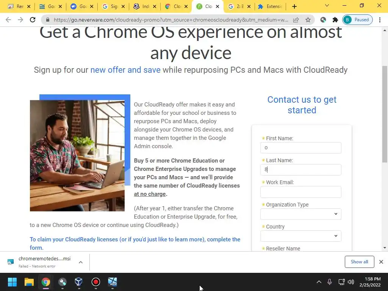Click the underlined 'at no charge' text

point(150,194)
